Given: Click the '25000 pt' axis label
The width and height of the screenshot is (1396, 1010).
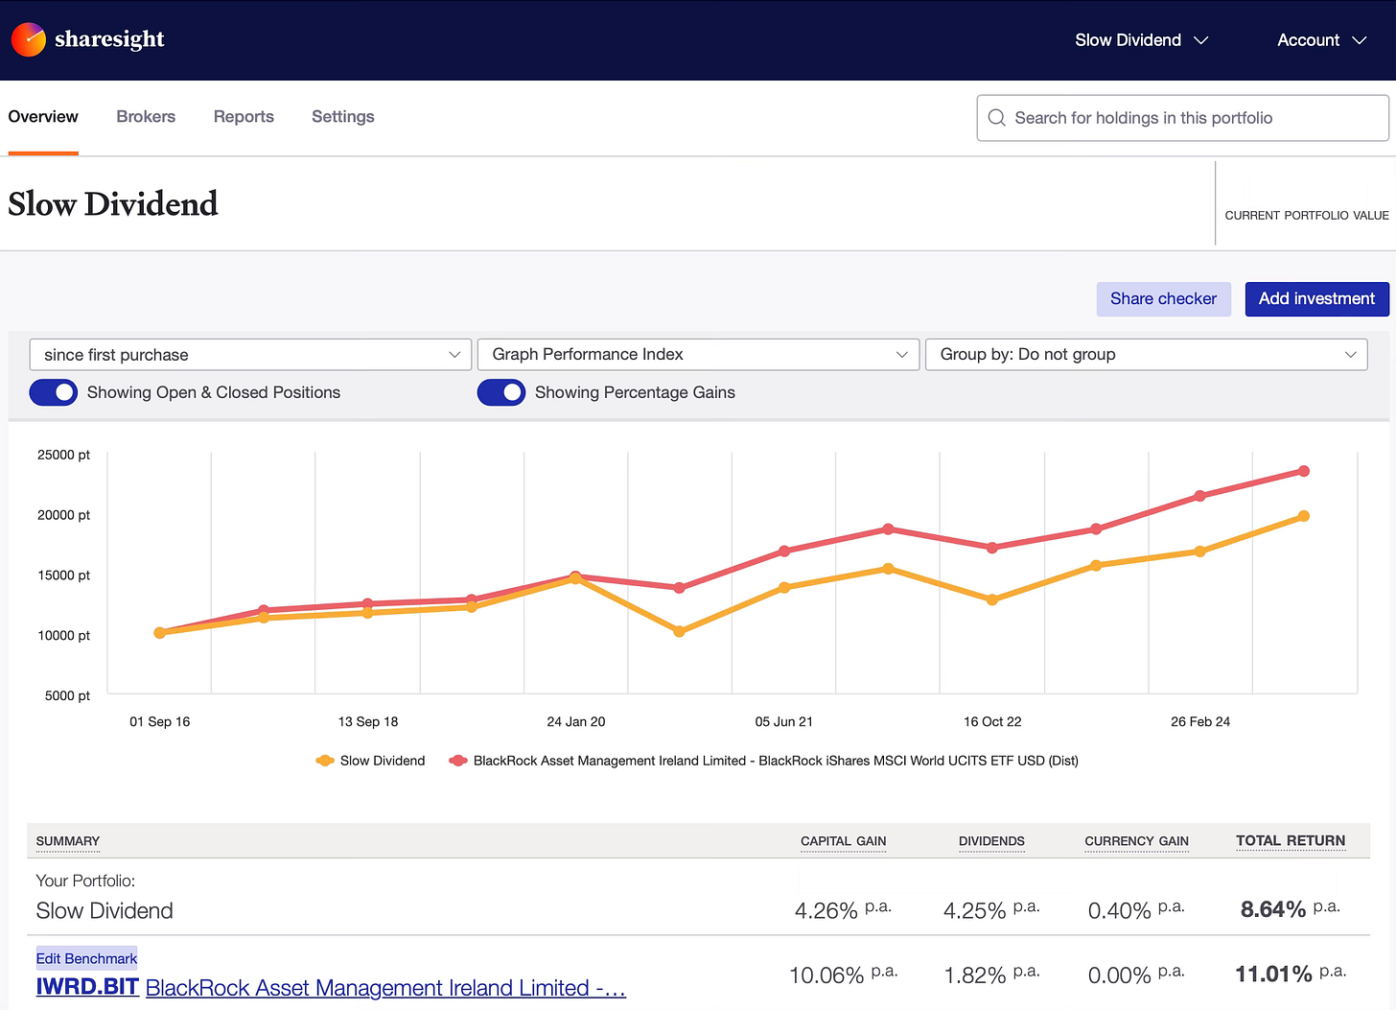Looking at the screenshot, I should [x=63, y=455].
